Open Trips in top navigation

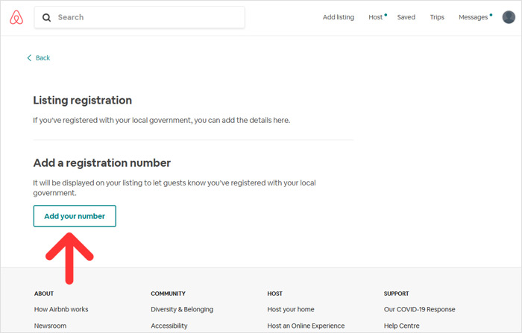(x=437, y=17)
